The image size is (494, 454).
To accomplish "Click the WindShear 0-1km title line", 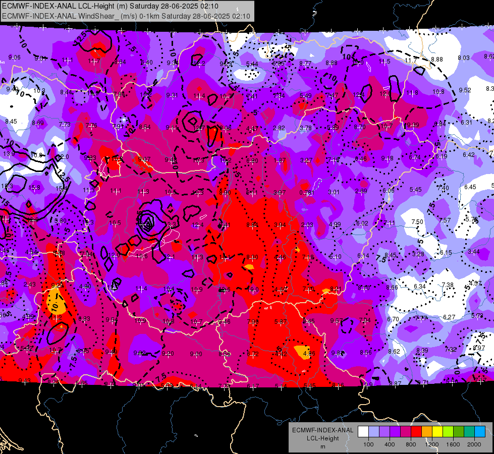I will pos(126,16).
